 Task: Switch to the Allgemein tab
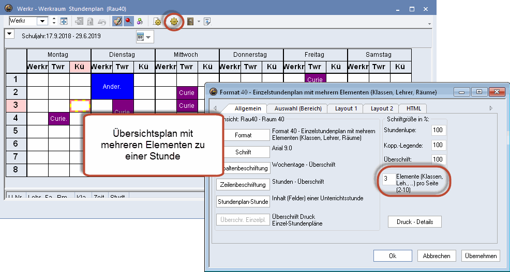tap(248, 108)
